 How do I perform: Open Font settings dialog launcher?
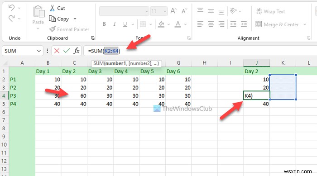click(189, 38)
